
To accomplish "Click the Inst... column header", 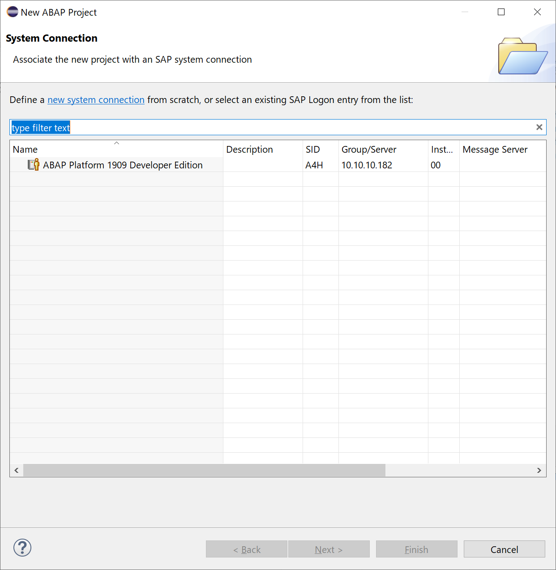I will coord(444,149).
